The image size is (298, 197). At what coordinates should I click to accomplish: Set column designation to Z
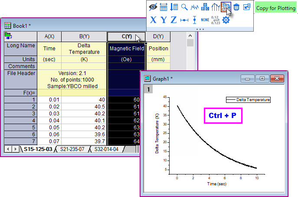pos(174,20)
